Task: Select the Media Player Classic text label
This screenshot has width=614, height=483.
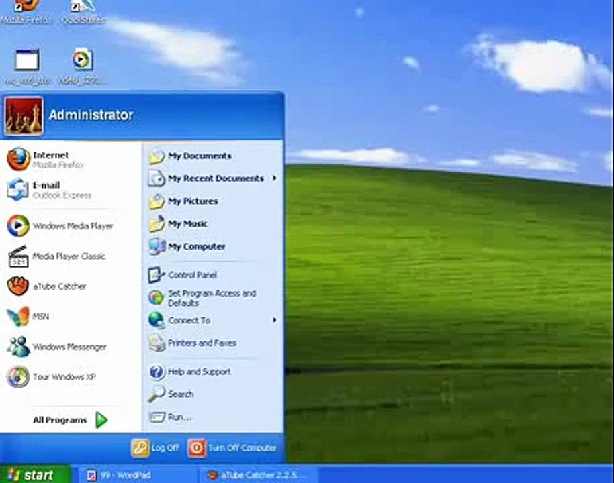Action: tap(69, 256)
